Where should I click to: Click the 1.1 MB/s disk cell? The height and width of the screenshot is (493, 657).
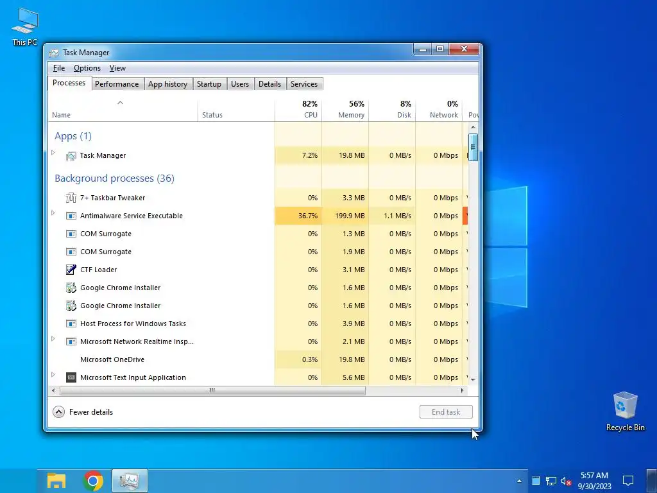[392, 216]
